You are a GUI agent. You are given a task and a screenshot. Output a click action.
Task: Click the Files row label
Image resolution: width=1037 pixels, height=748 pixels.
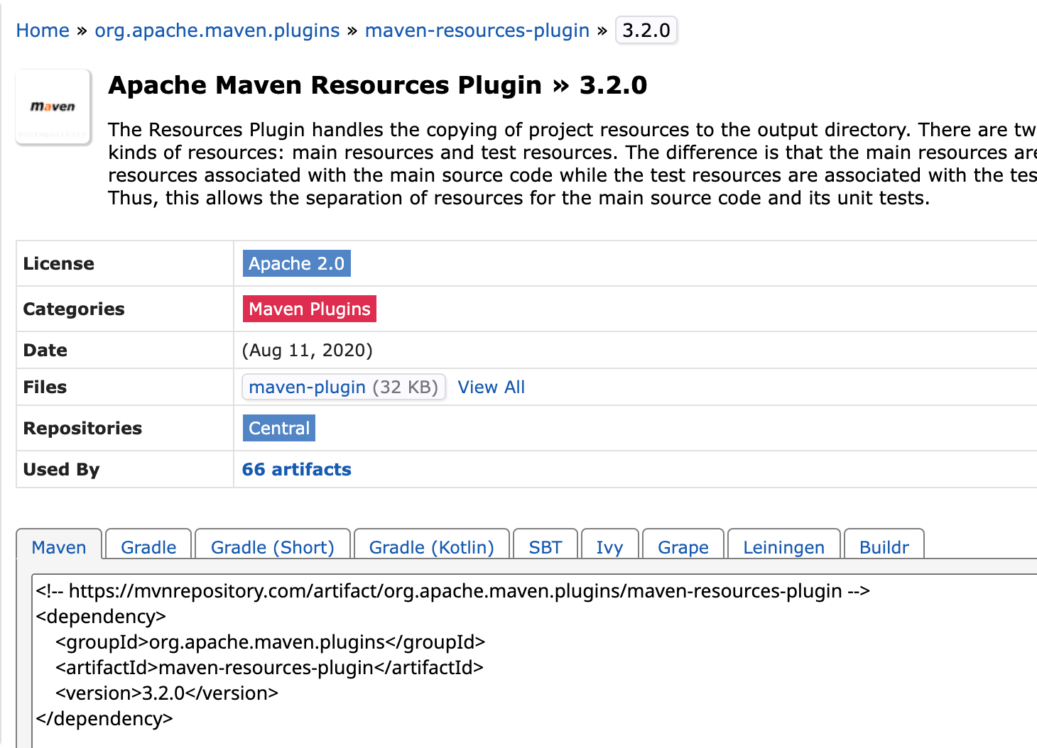(x=45, y=387)
